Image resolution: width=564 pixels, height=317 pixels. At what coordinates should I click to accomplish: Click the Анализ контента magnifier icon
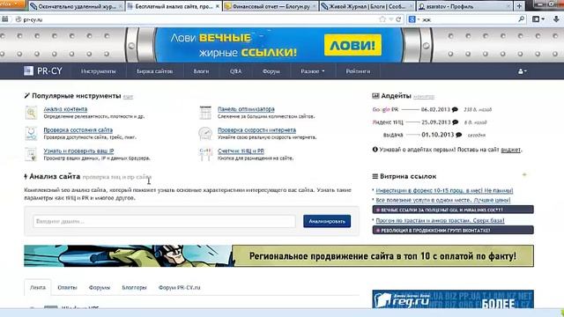coord(32,113)
